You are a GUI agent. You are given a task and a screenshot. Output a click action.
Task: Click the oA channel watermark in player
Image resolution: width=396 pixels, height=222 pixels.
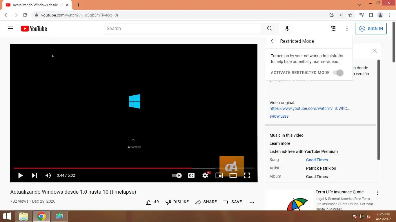(x=232, y=166)
